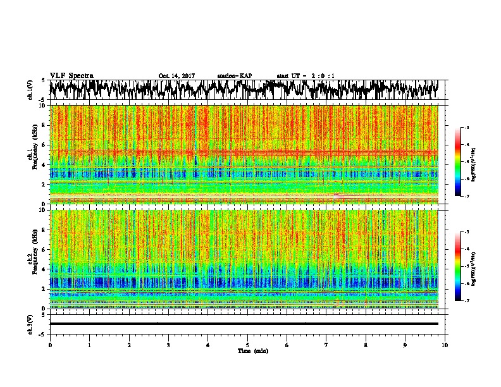Click the 'VLF Spectra' title text
This screenshot has height=387, width=501.
tap(71, 76)
